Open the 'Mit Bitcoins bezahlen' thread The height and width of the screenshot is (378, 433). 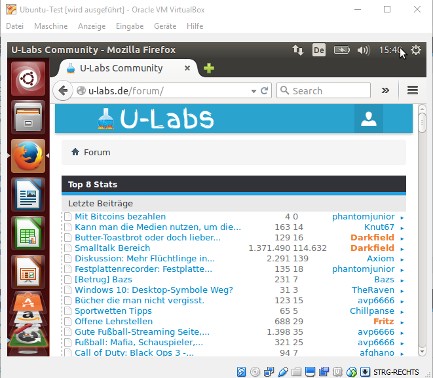coord(120,216)
